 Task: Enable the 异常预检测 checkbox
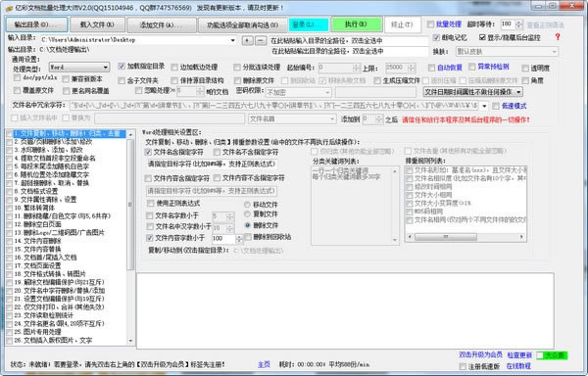pyautogui.click(x=471, y=67)
